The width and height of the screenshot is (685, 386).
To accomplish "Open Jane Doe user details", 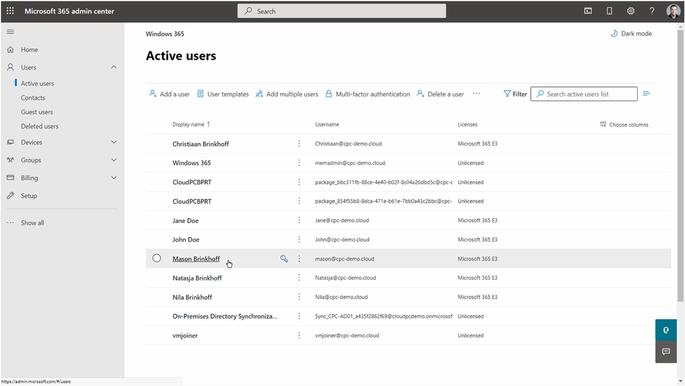I will [x=185, y=221].
